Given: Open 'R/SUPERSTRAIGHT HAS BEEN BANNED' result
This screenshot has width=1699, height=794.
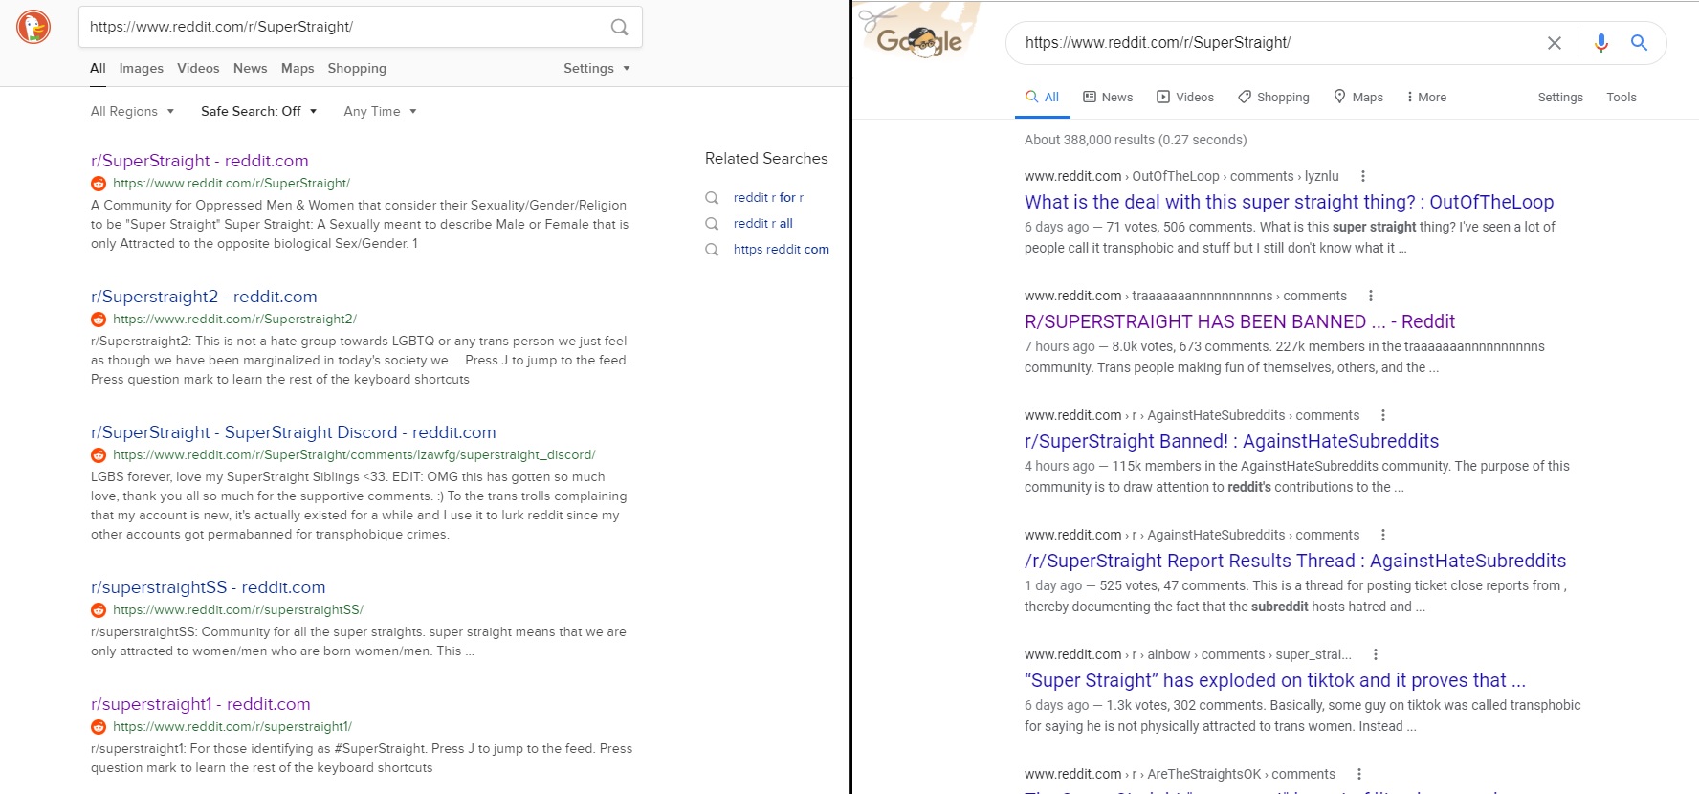Looking at the screenshot, I should point(1240,321).
